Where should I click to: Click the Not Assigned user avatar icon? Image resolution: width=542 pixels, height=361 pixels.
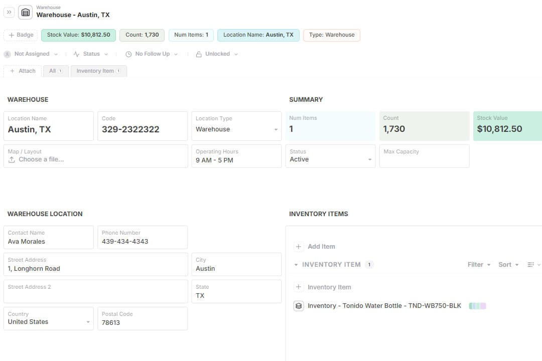(x=8, y=54)
